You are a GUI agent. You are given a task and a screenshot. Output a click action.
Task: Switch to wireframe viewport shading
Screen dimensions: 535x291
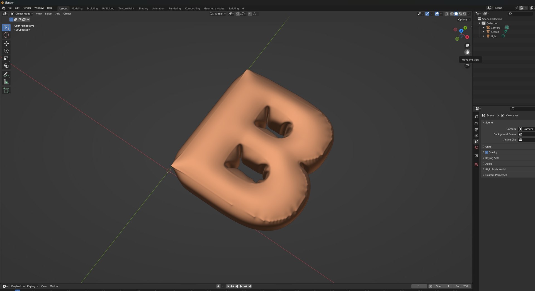[452, 14]
